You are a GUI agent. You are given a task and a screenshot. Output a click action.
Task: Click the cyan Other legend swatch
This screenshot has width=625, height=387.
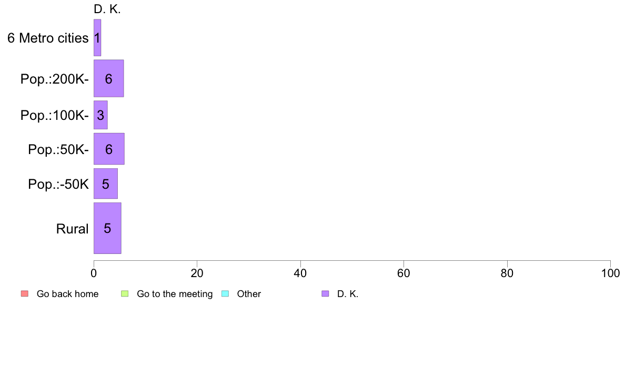[x=225, y=294]
